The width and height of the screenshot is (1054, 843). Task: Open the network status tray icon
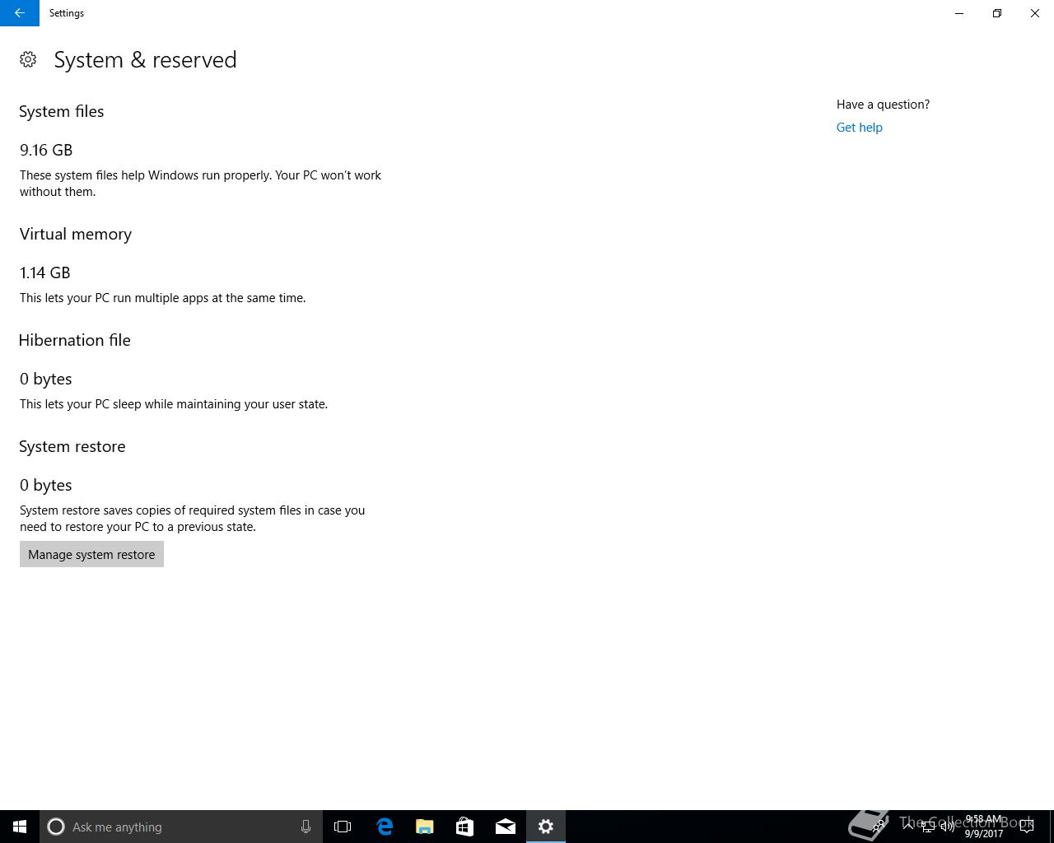pos(928,827)
